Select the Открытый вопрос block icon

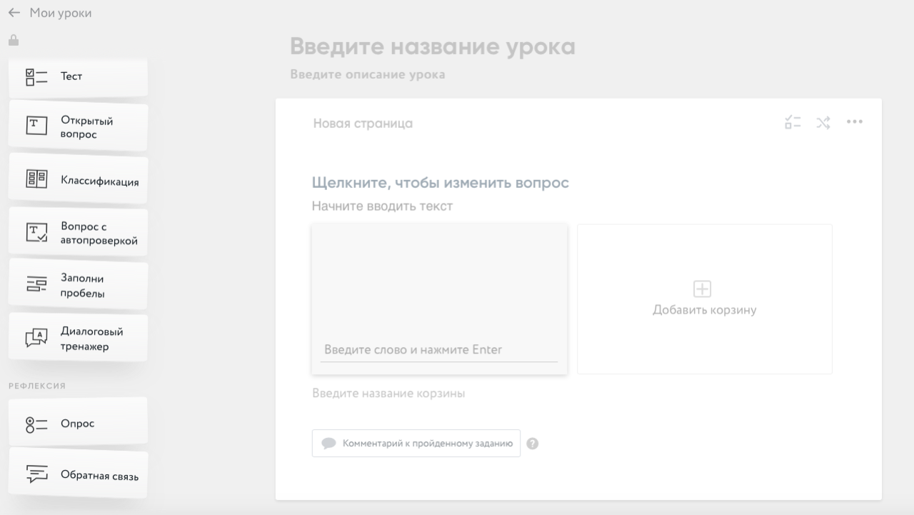(x=36, y=126)
